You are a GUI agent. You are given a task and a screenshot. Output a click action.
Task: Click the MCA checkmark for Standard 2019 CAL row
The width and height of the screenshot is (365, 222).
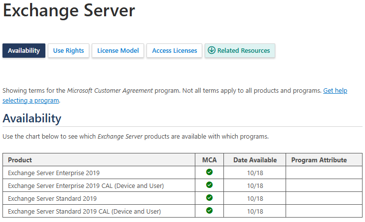pyautogui.click(x=209, y=210)
